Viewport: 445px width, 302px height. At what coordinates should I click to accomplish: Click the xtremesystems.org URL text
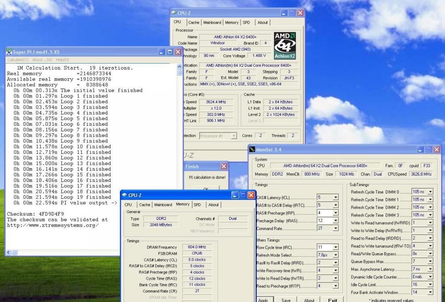(x=53, y=225)
